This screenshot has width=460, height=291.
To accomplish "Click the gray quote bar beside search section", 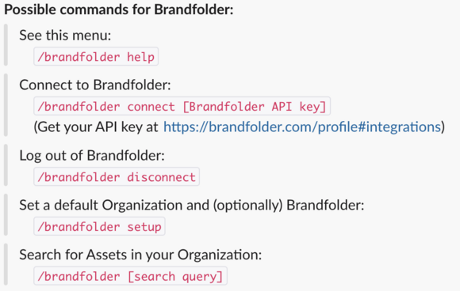I will coord(6,264).
